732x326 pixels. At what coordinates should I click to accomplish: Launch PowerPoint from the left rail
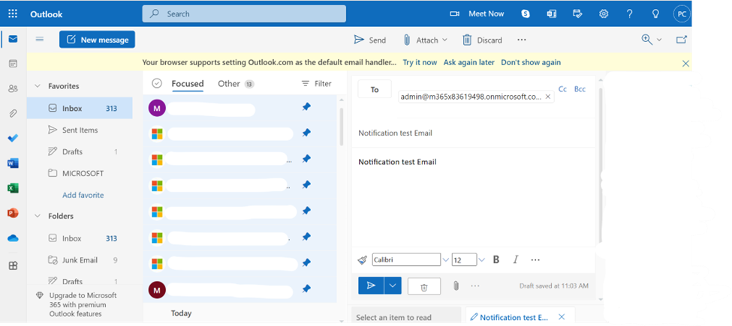tap(13, 213)
